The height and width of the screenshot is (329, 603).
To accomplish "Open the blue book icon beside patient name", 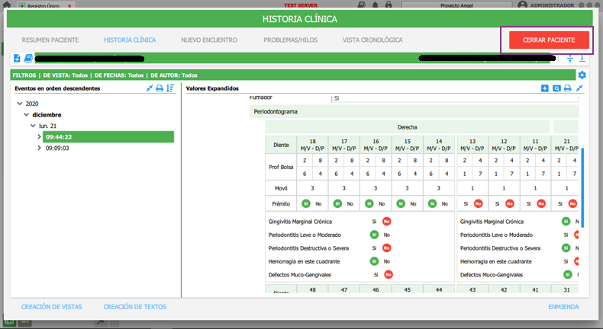I will (x=28, y=58).
